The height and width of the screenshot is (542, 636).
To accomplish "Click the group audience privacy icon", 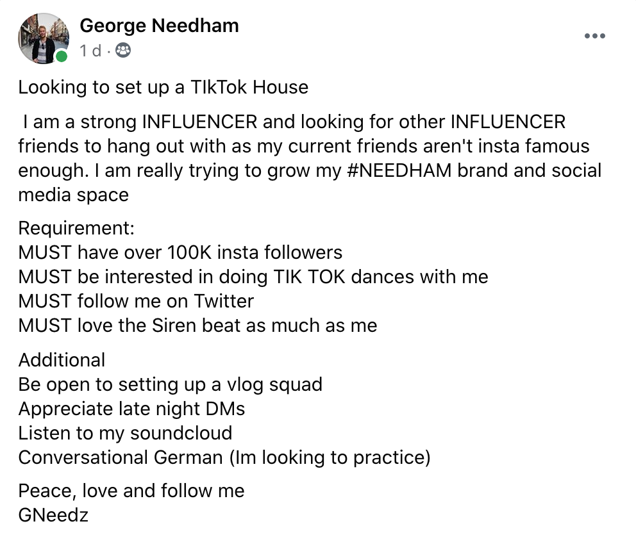I will (x=123, y=51).
